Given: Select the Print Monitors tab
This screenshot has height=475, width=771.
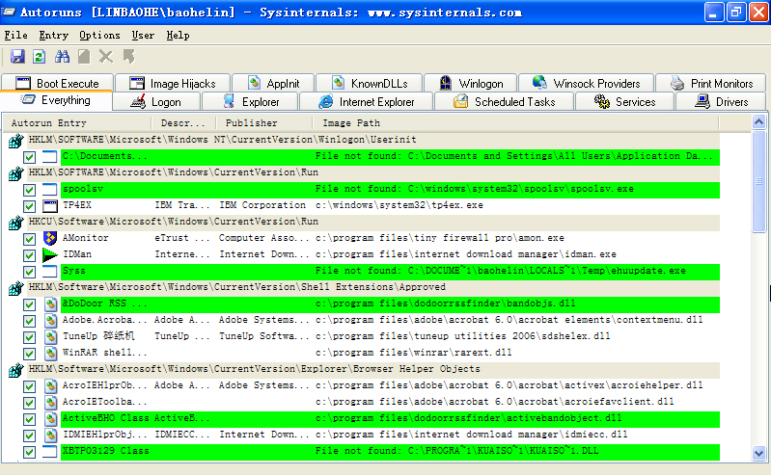Looking at the screenshot, I should (711, 83).
